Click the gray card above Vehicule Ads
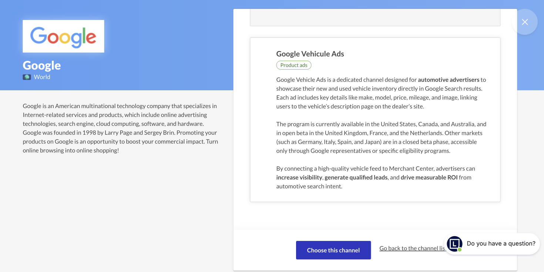The image size is (544, 272). tap(375, 18)
